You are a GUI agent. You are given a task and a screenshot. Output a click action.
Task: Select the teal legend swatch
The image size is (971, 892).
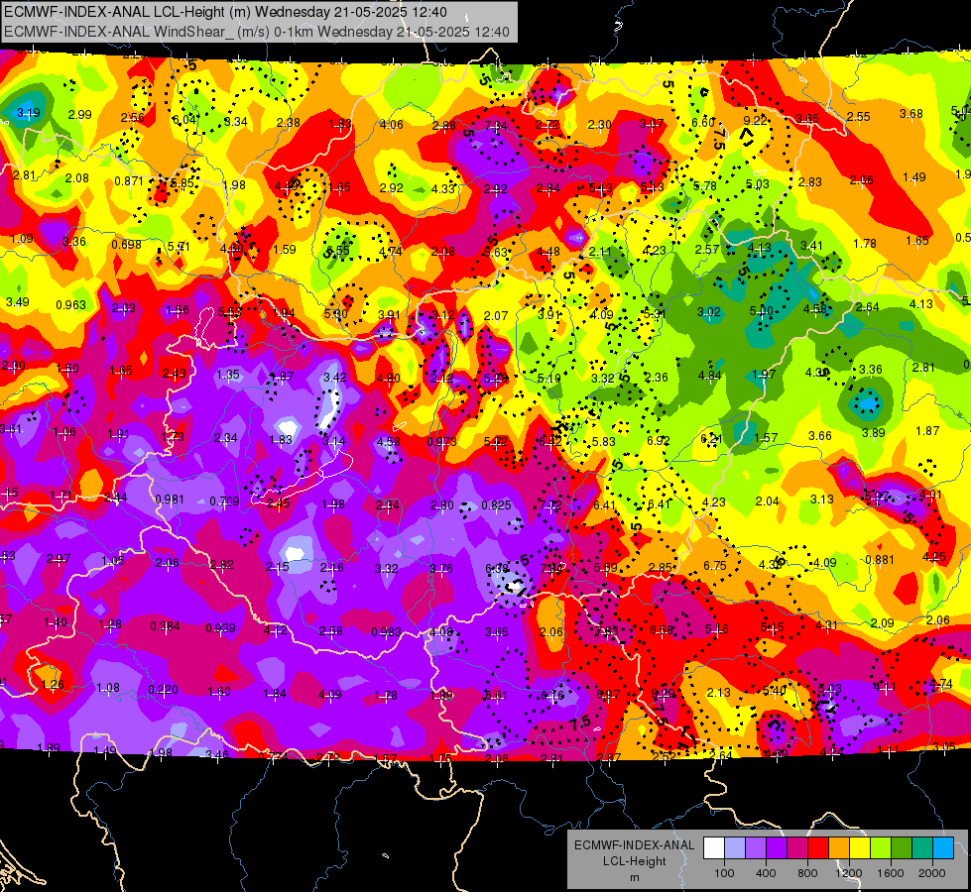[x=922, y=848]
